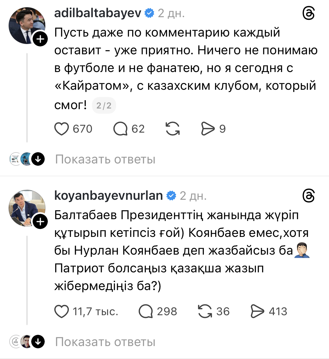
Task: Open comments on koyanbayevnurlan's post
Action: (x=146, y=311)
